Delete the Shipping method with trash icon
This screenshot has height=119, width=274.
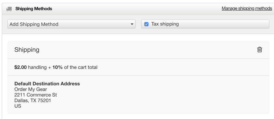click(260, 50)
